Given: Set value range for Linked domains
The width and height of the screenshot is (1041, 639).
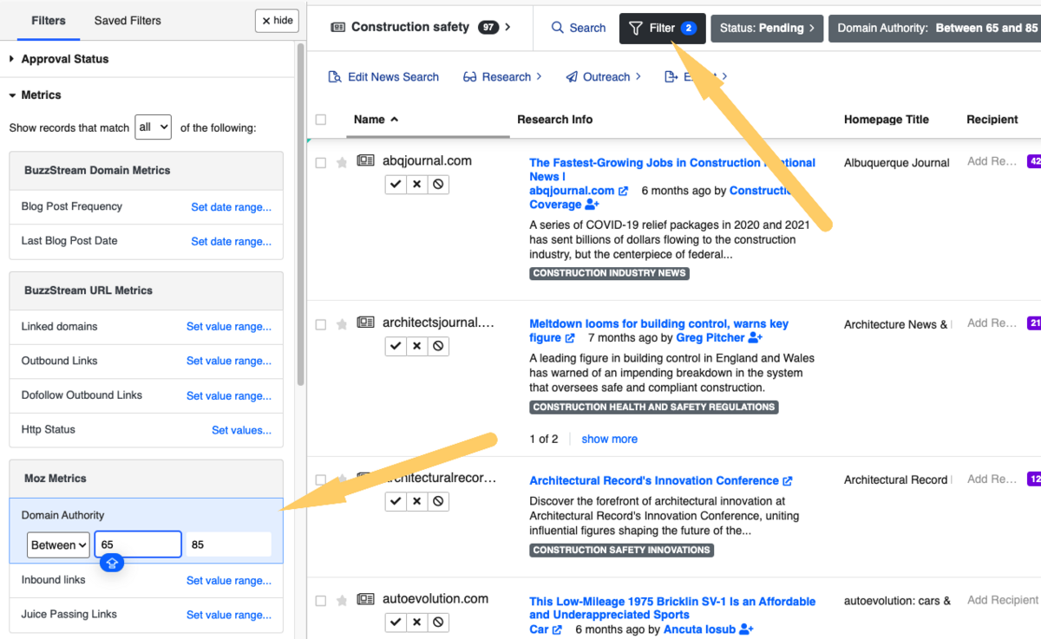Looking at the screenshot, I should point(229,327).
